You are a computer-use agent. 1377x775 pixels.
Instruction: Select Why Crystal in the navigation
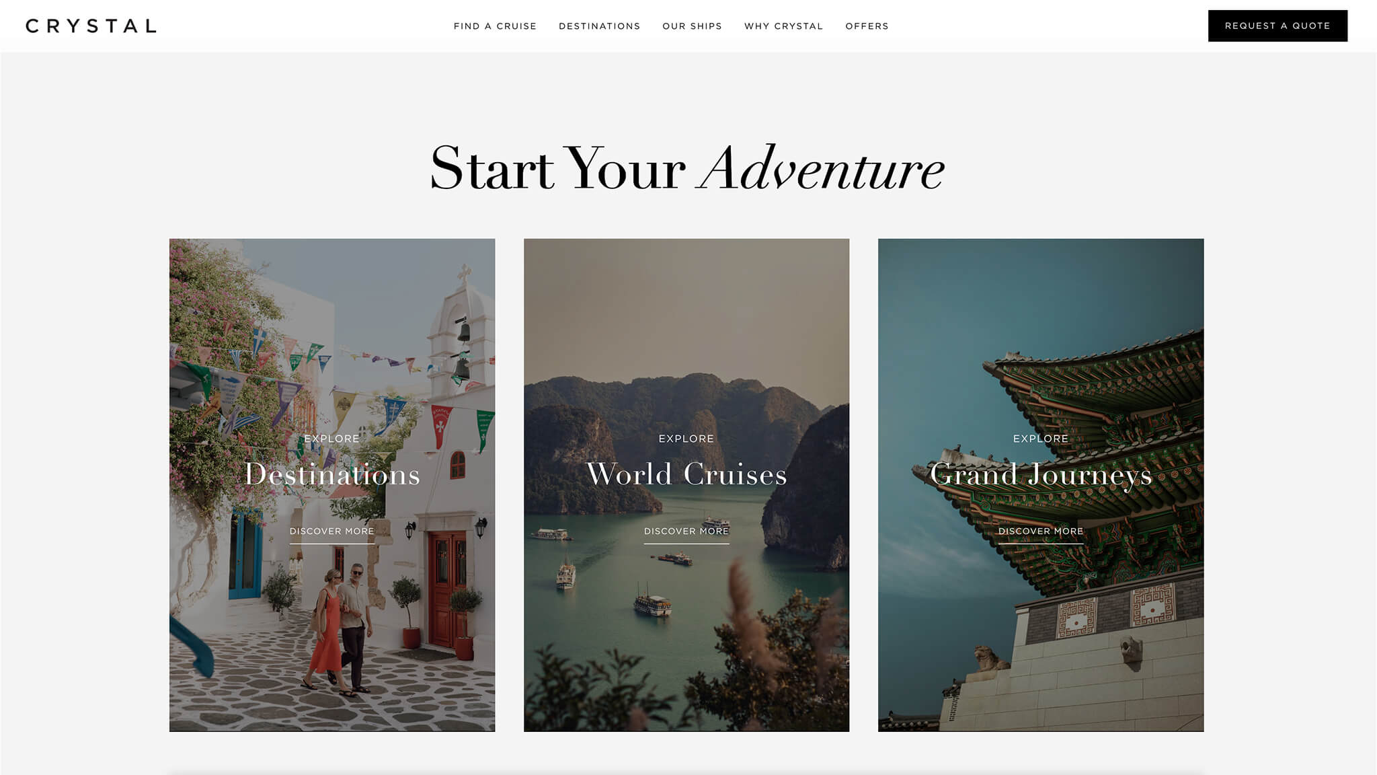click(783, 26)
